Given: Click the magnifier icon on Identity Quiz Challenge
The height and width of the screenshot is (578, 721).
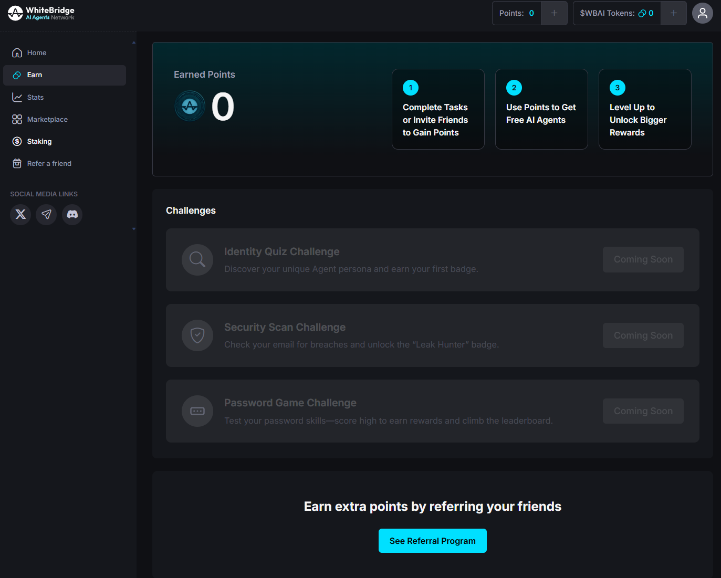Looking at the screenshot, I should (197, 259).
